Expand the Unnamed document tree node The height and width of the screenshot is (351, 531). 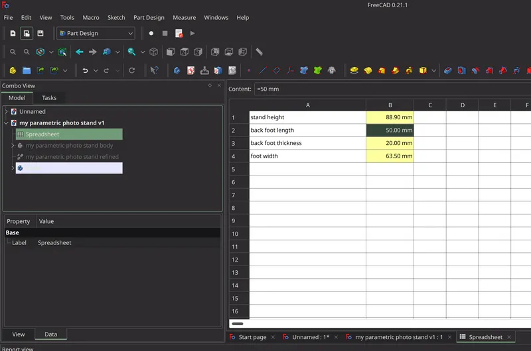point(7,112)
